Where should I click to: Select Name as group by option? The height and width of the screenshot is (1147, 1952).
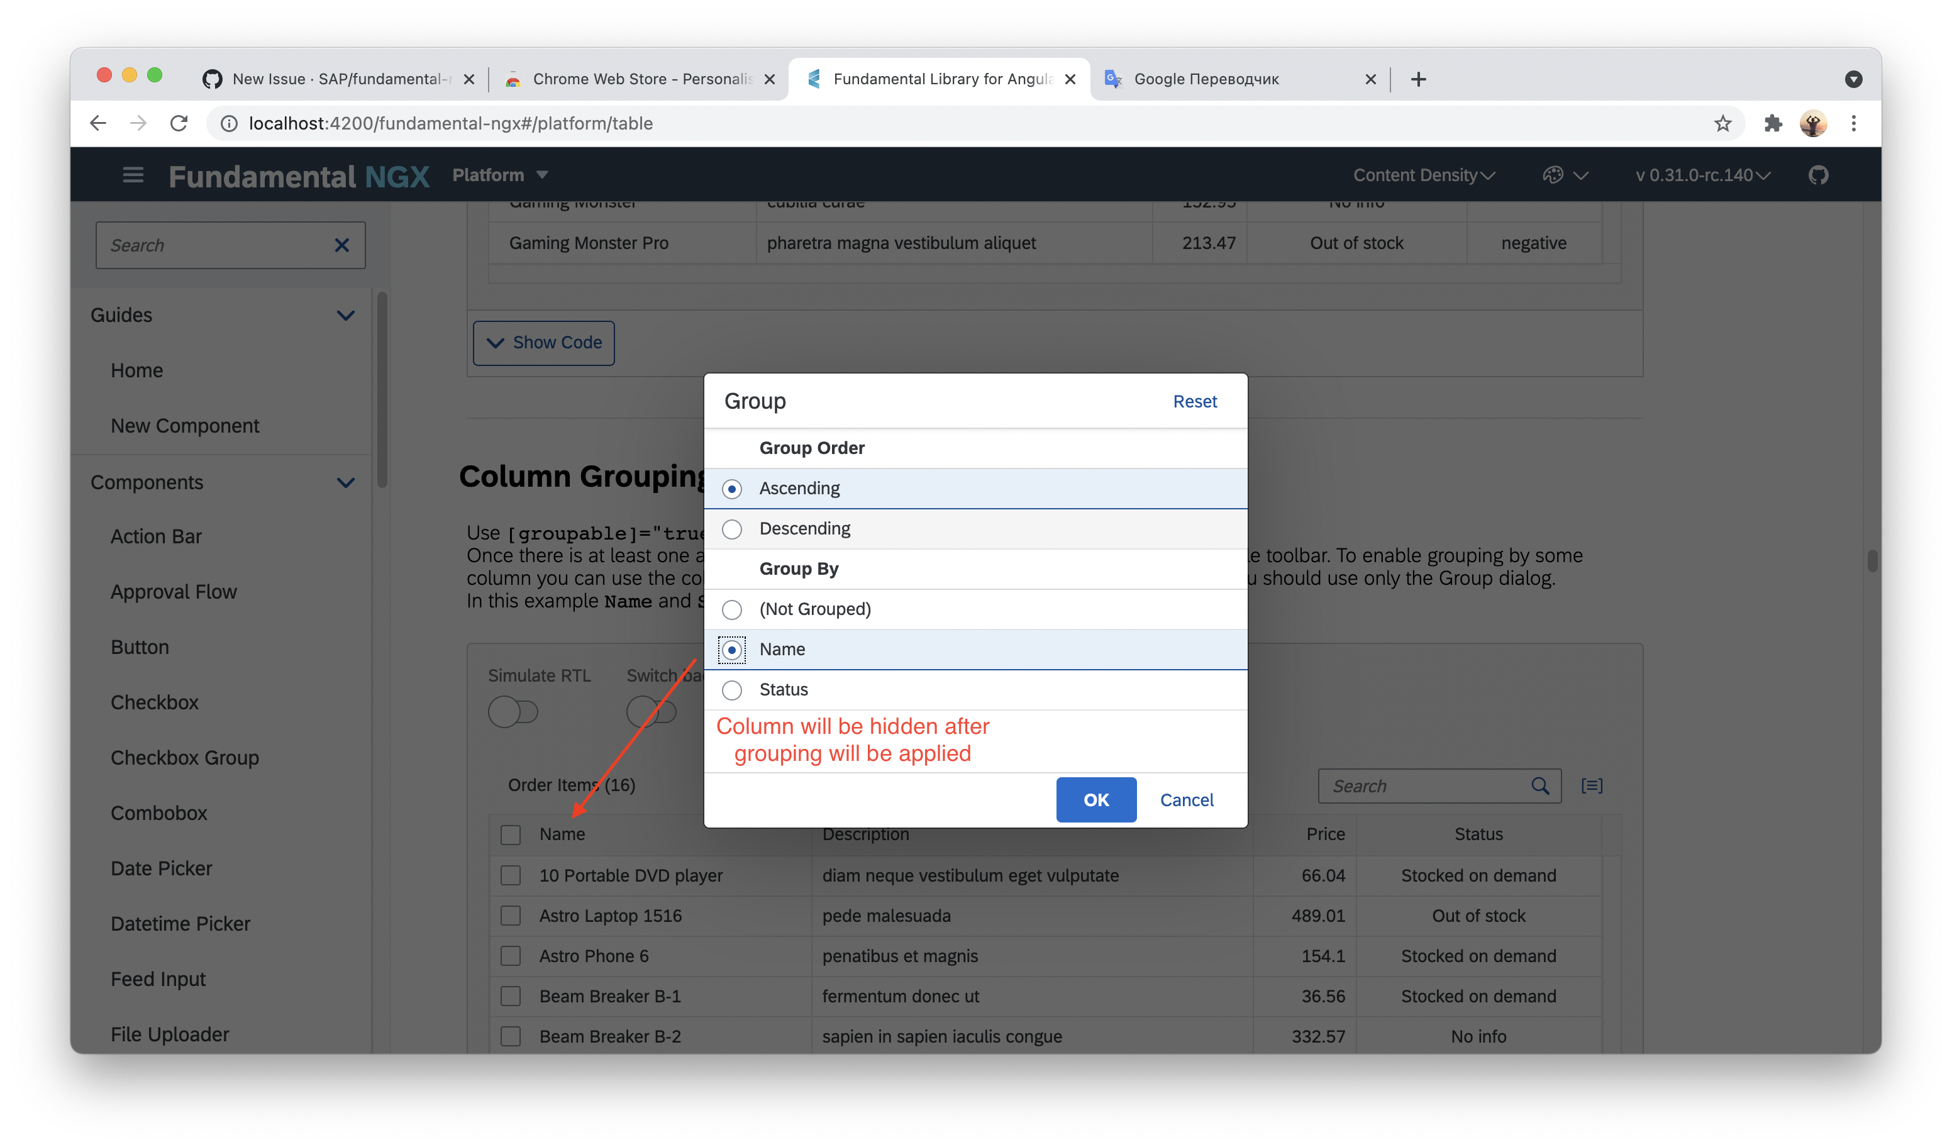(975, 650)
